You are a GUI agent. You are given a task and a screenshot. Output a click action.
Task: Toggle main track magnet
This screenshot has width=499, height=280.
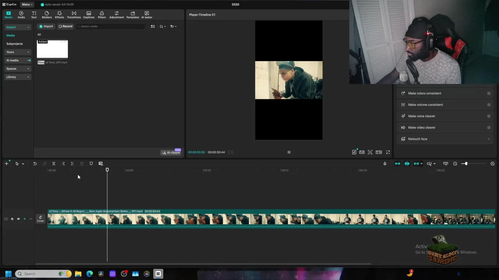coord(398,164)
